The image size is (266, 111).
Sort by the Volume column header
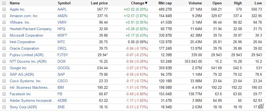tap(195, 3)
